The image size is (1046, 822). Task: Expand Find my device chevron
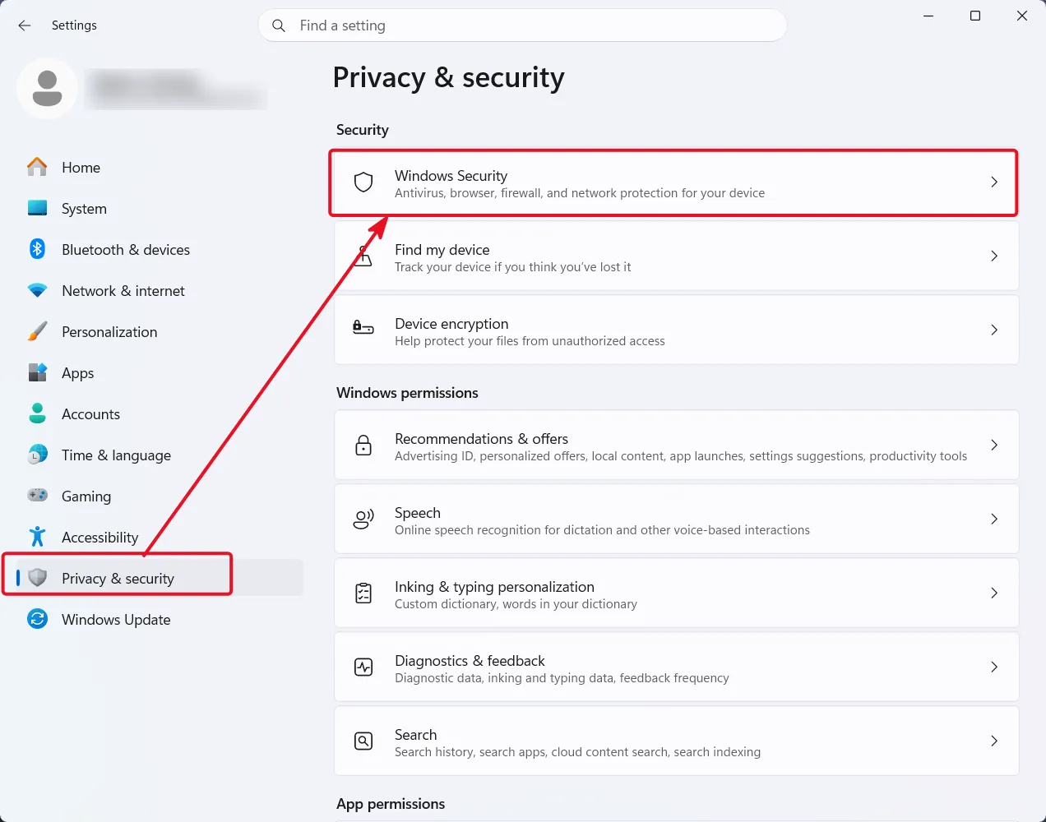[994, 256]
